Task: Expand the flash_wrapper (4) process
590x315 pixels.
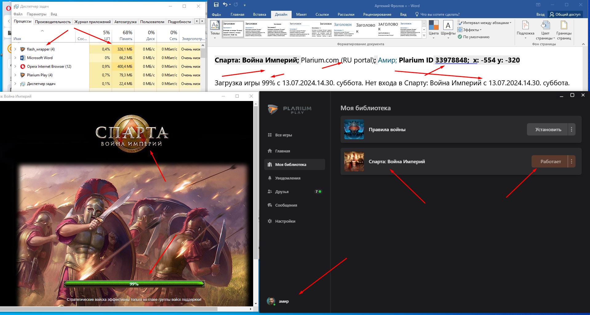Action: (x=15, y=49)
